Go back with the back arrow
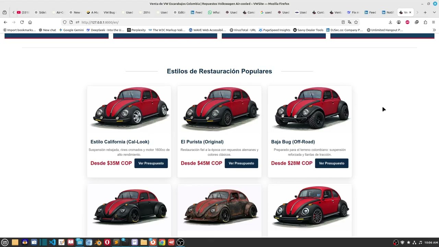This screenshot has width=439, height=247. tap(5, 22)
